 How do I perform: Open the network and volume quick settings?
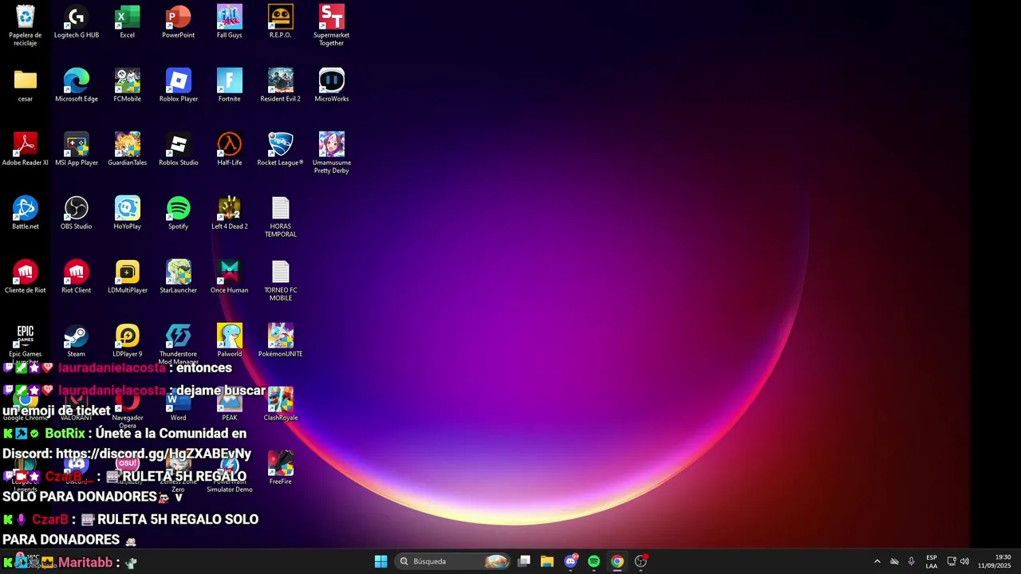click(x=958, y=561)
